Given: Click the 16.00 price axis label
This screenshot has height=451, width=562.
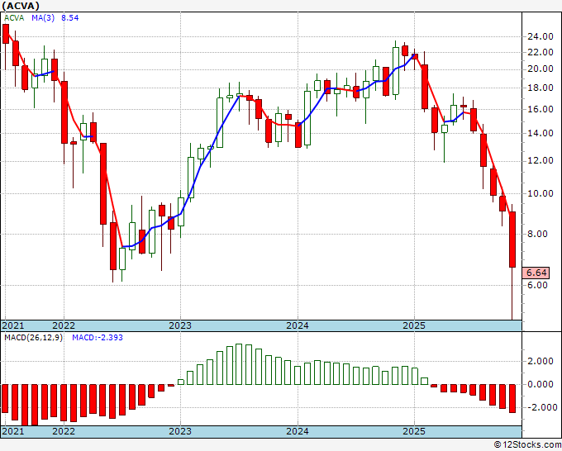Looking at the screenshot, I should pyautogui.click(x=541, y=109).
